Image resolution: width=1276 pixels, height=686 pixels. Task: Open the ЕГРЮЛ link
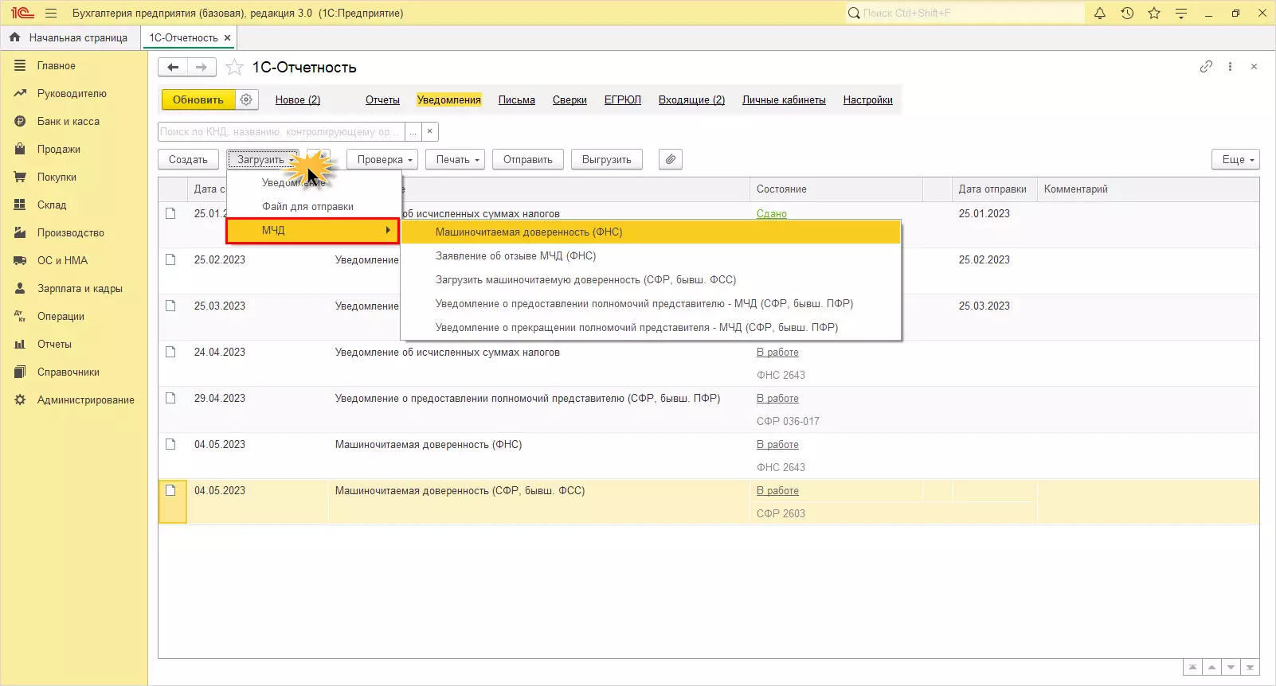(623, 100)
